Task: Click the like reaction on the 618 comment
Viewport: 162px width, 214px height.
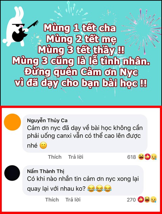Action: pyautogui.click(x=147, y=157)
